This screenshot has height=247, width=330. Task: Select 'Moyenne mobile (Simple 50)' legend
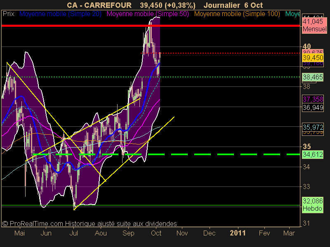pyautogui.click(x=148, y=14)
